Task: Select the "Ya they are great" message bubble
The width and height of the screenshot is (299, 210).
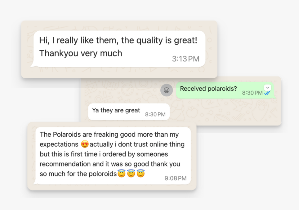Action: click(129, 112)
